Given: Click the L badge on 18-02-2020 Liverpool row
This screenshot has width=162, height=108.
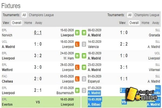Looking at the screenshot, I should [x=77, y=44].
